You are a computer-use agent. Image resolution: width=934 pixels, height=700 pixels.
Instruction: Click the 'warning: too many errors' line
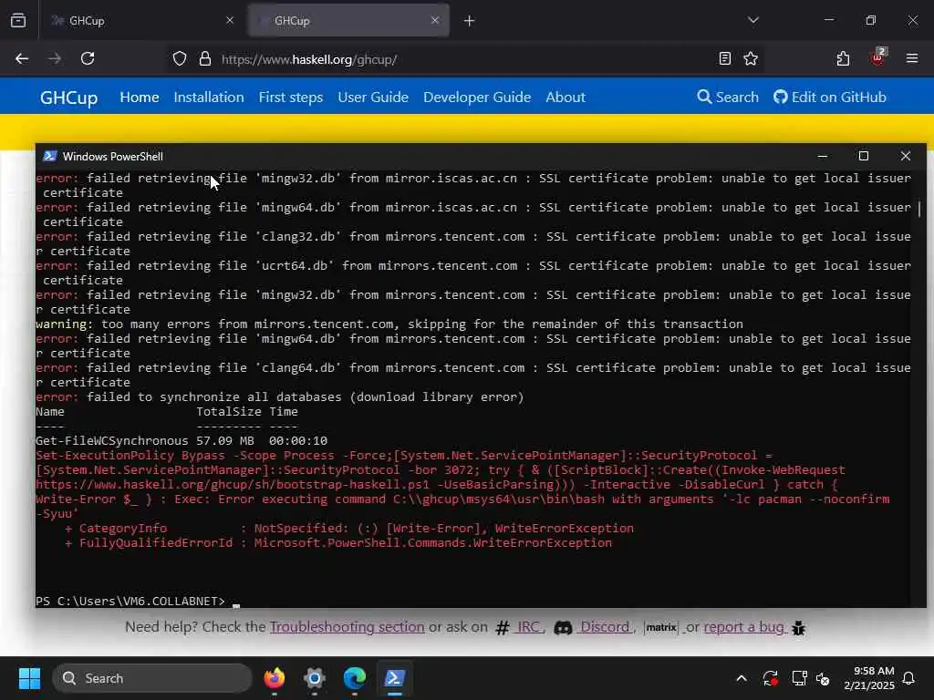tap(389, 324)
